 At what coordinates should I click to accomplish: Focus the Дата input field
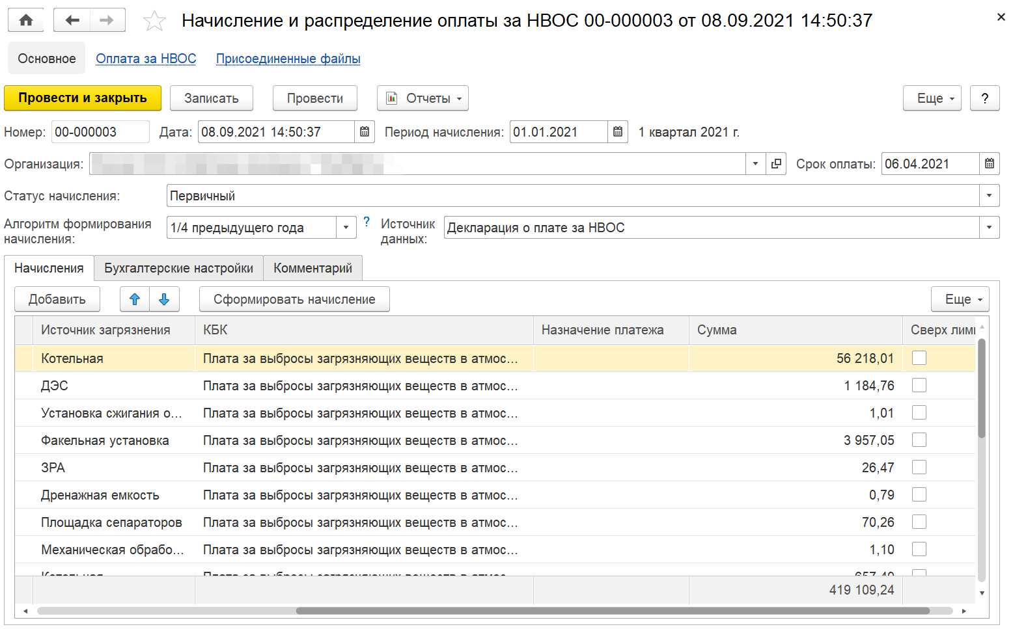tap(277, 132)
